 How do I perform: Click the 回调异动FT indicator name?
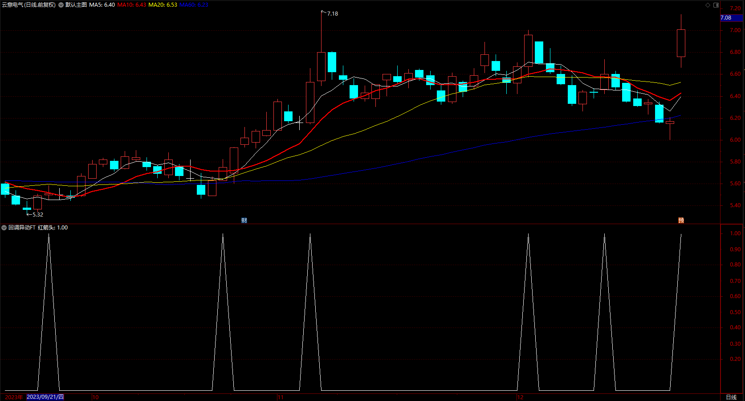point(22,228)
